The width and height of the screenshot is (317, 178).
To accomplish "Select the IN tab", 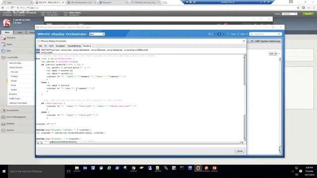I will tap(46, 46).
